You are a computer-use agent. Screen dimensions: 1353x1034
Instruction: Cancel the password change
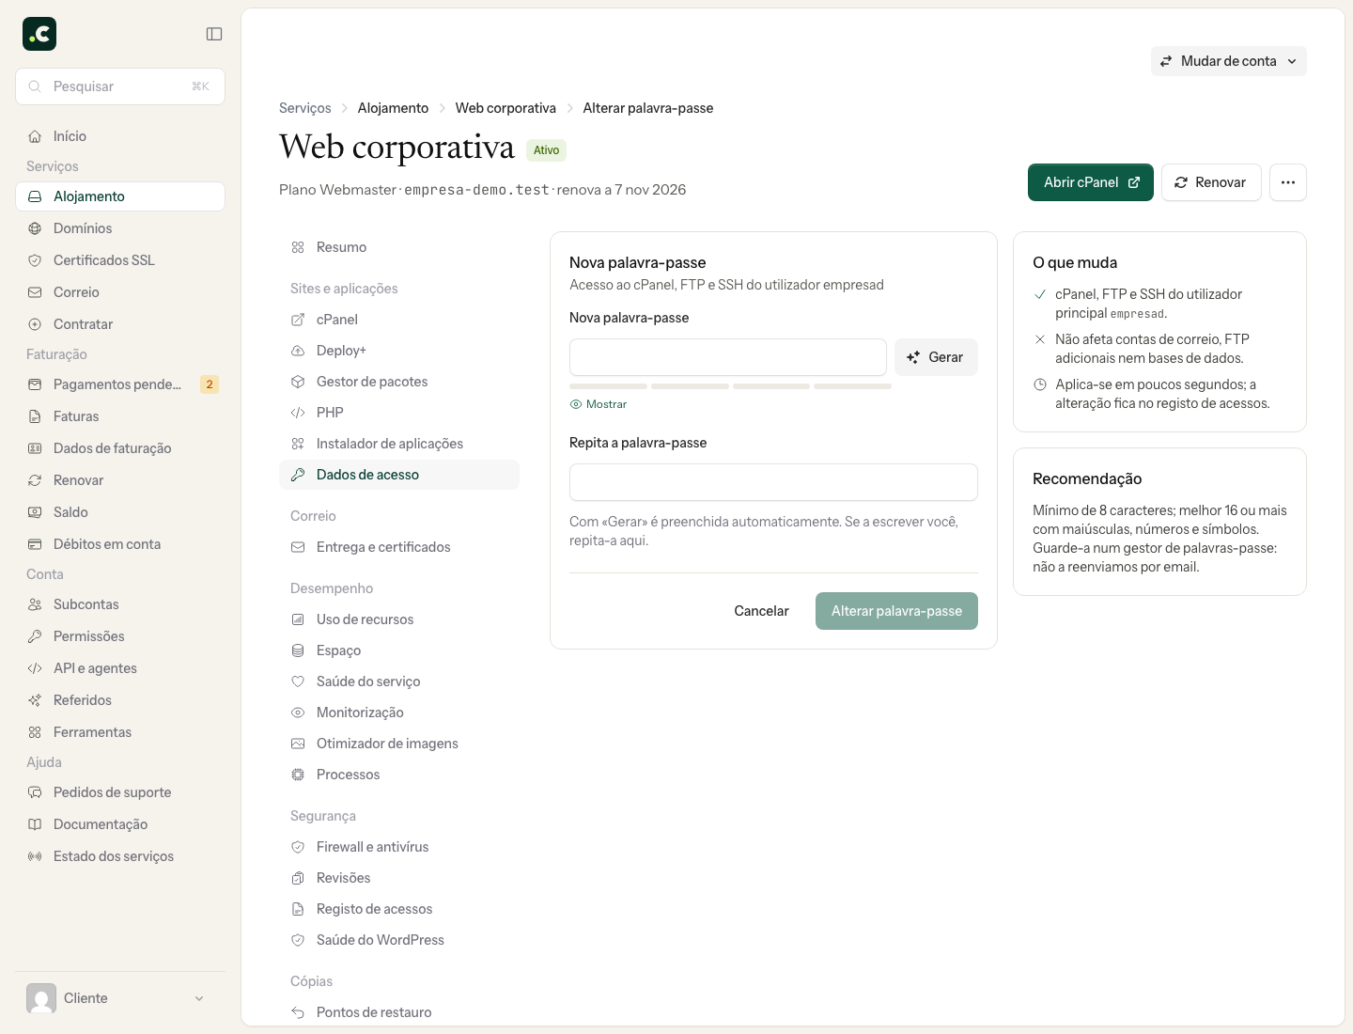pos(761,611)
